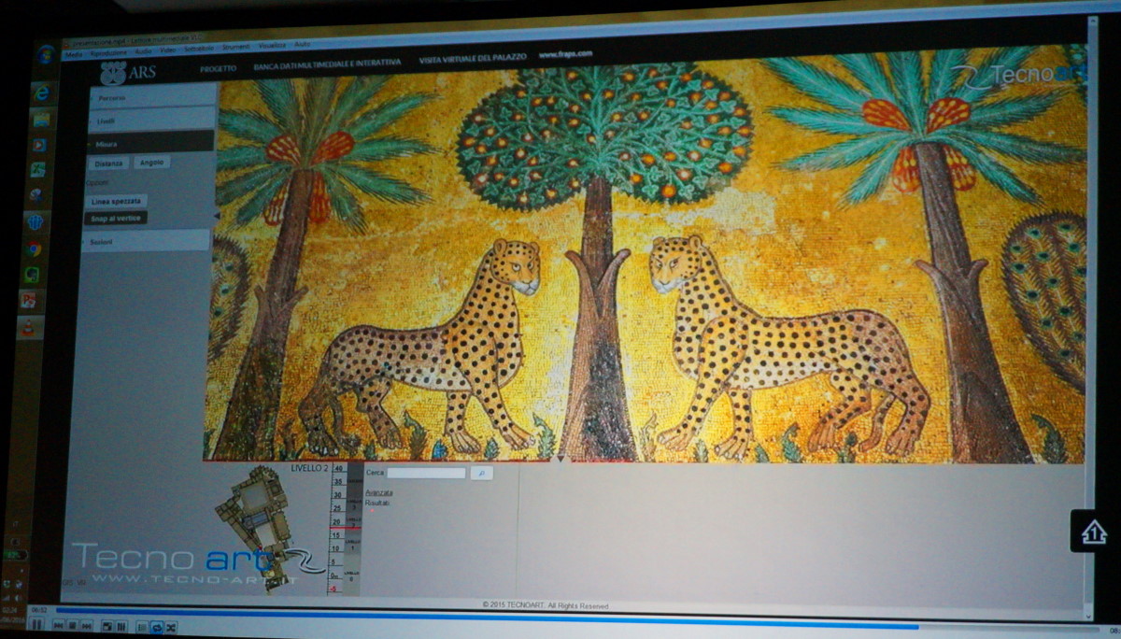Viewport: 1121px width, 639px height.
Task: Open Visita Virtuale del Palazzo page
Action: (472, 58)
